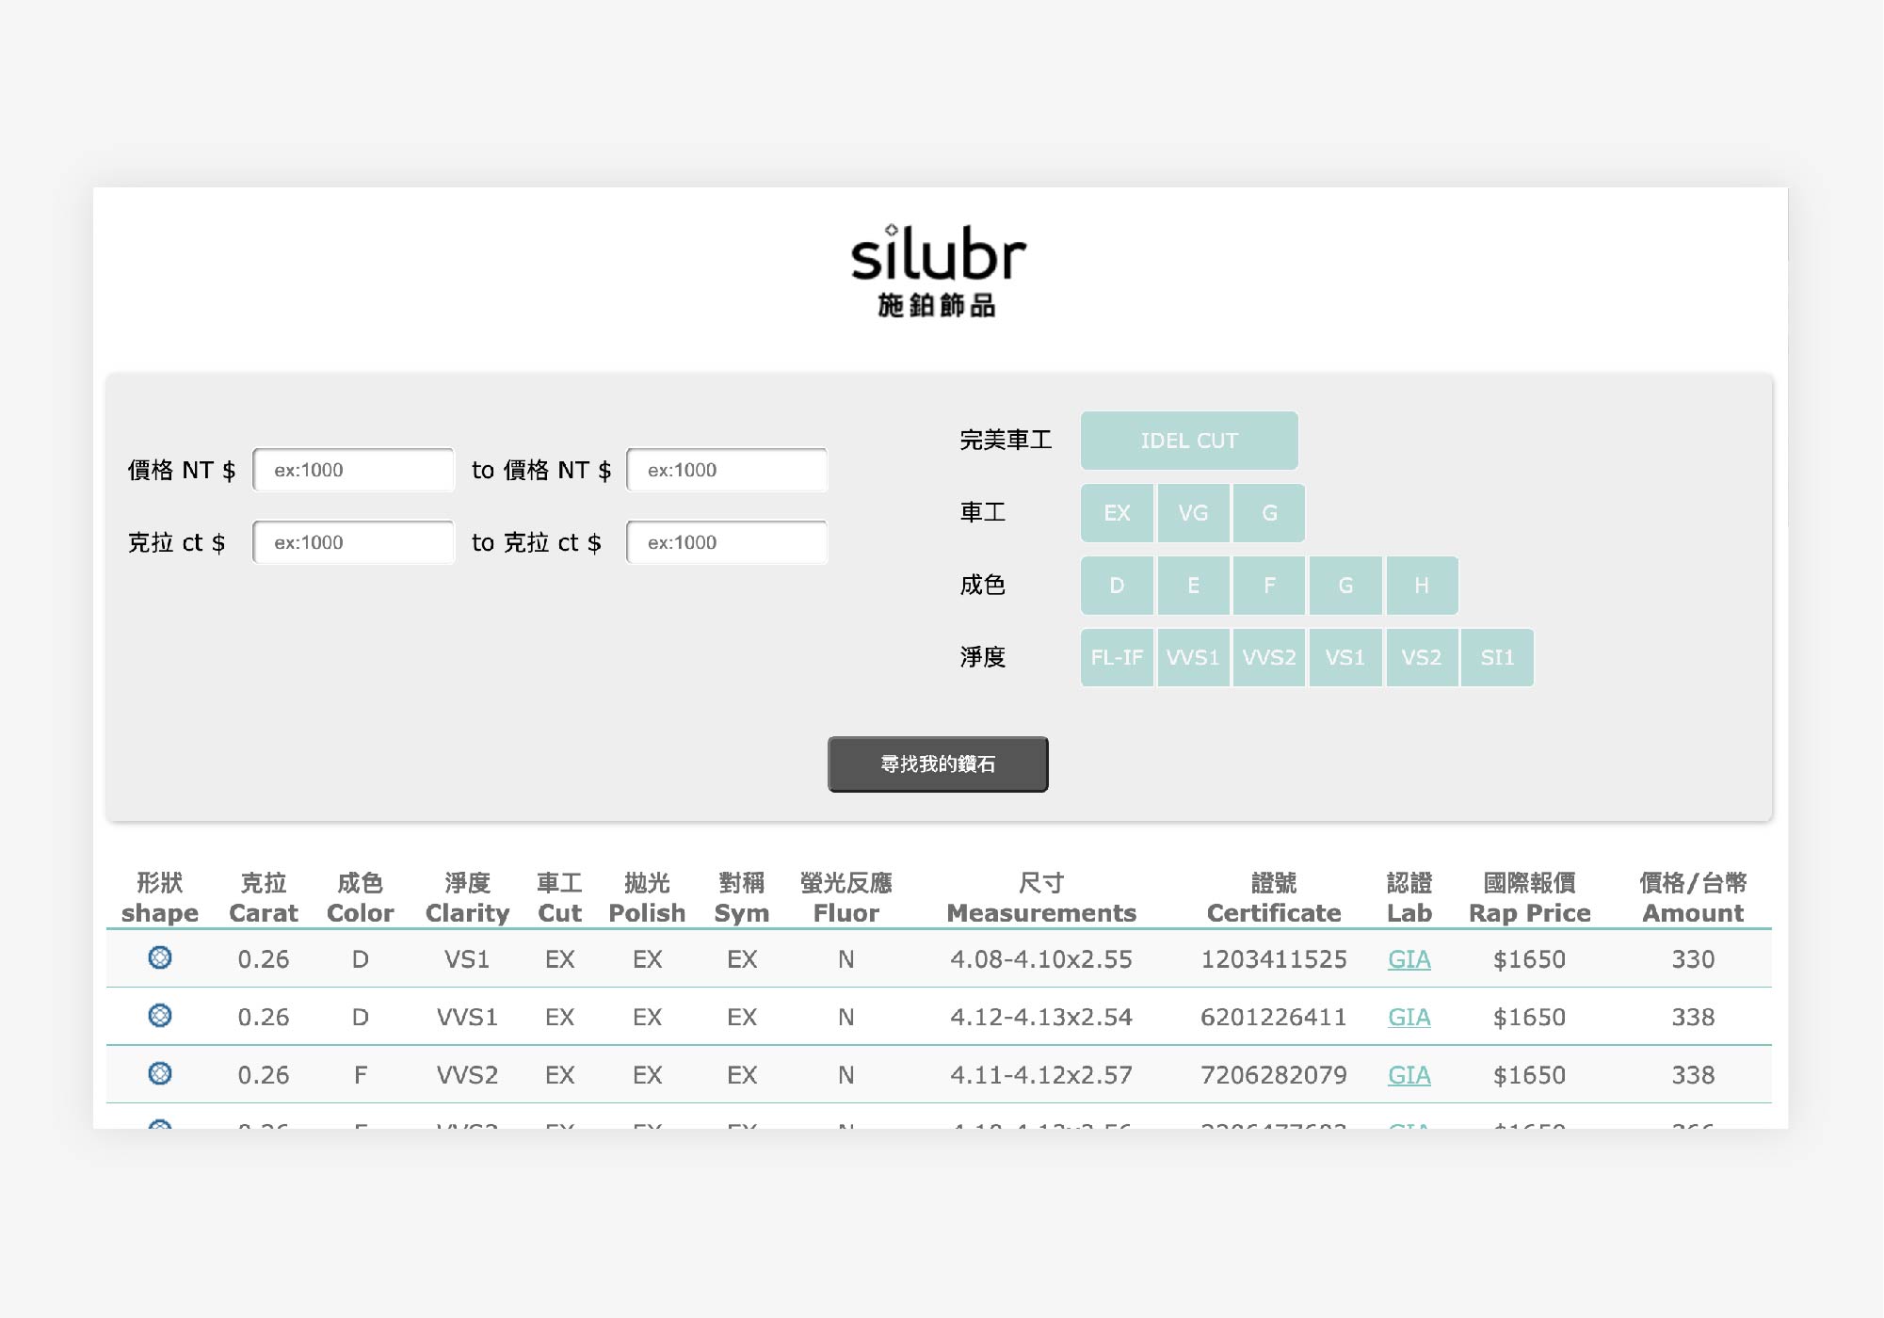Image resolution: width=1884 pixels, height=1318 pixels.
Task: Click the 尺寸 Measurements column header
Action: pos(1041,898)
